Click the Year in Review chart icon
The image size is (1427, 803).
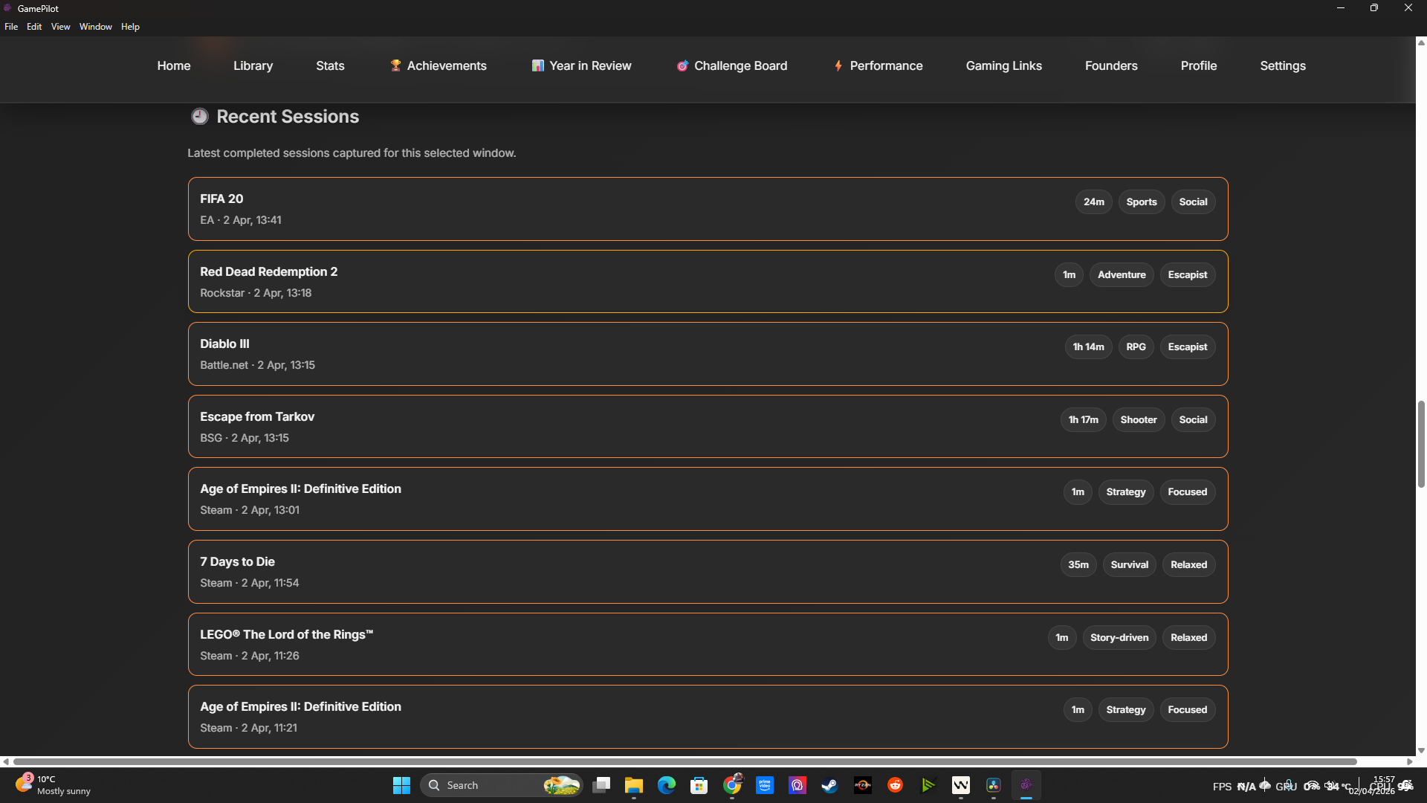coord(538,65)
